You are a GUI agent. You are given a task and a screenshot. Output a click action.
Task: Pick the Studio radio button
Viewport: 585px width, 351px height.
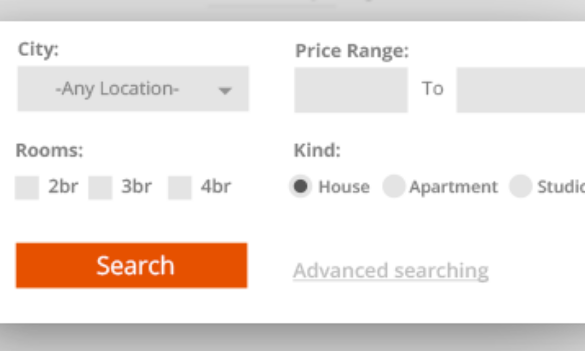520,186
